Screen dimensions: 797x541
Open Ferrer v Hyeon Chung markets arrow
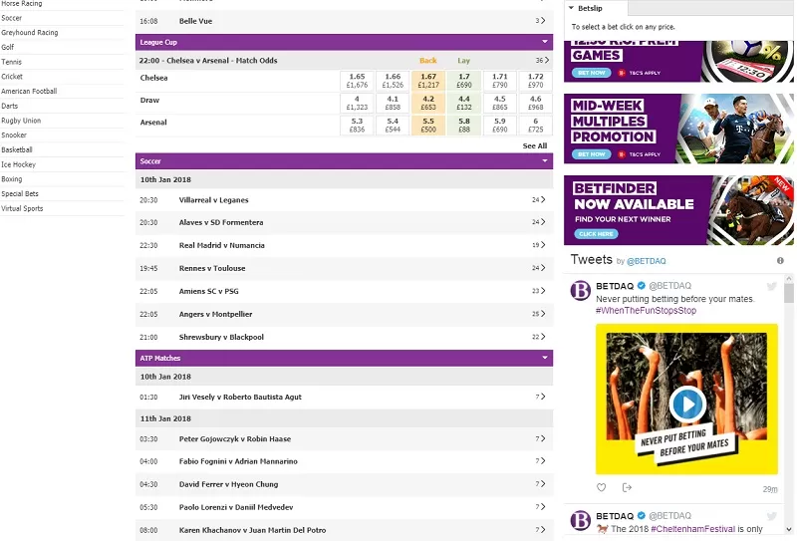coord(543,483)
